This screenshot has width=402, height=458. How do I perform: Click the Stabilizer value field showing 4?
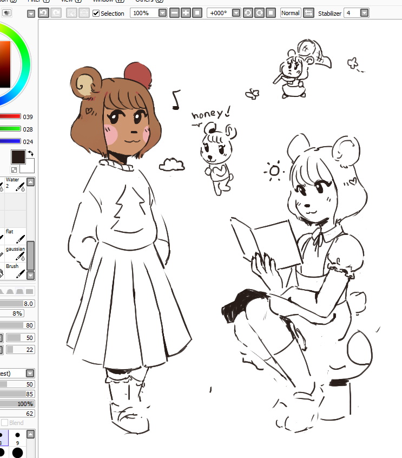click(352, 13)
